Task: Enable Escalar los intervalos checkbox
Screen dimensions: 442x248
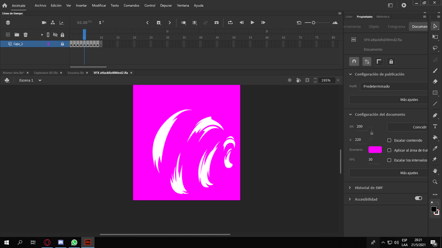Action: click(389, 160)
